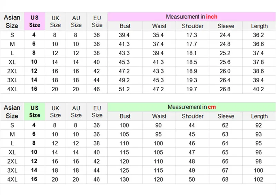Click the Bust column header in inch table
The height and width of the screenshot is (195, 276).
pyautogui.click(x=125, y=26)
